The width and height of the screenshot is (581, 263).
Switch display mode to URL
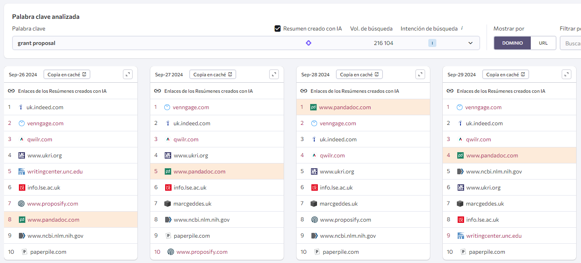(543, 43)
